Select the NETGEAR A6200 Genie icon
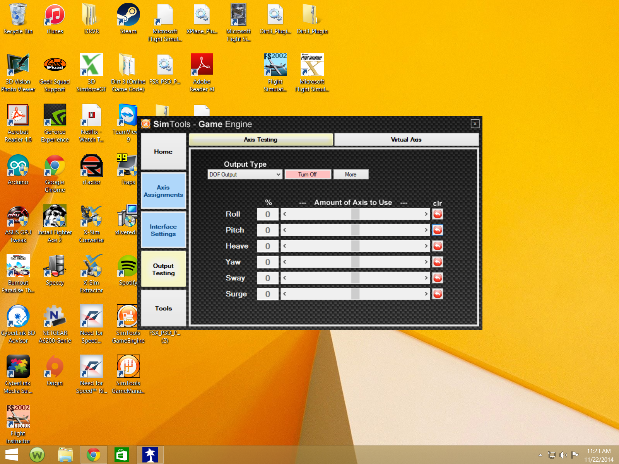This screenshot has height=464, width=619. (x=55, y=324)
